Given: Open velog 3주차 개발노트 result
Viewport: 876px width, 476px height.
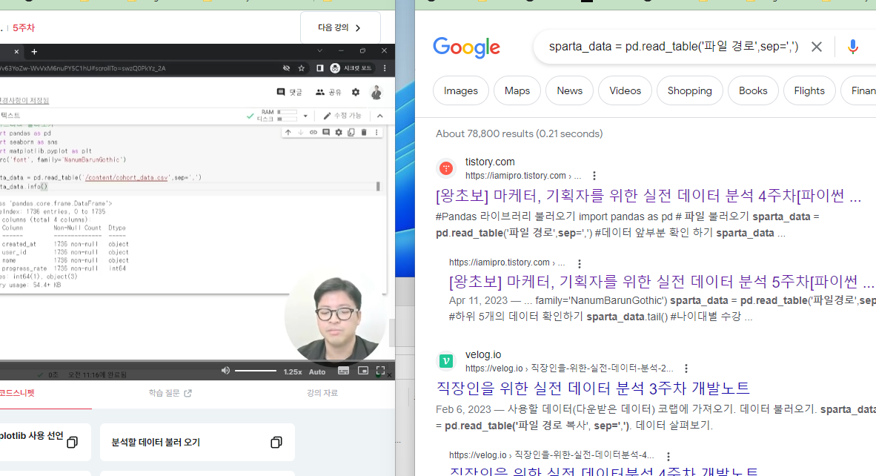Looking at the screenshot, I should pos(593,389).
